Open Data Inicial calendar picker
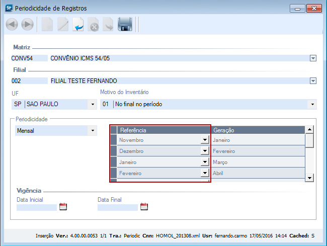 [63, 207]
